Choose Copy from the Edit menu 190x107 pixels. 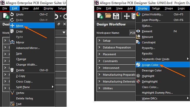coord(19,31)
